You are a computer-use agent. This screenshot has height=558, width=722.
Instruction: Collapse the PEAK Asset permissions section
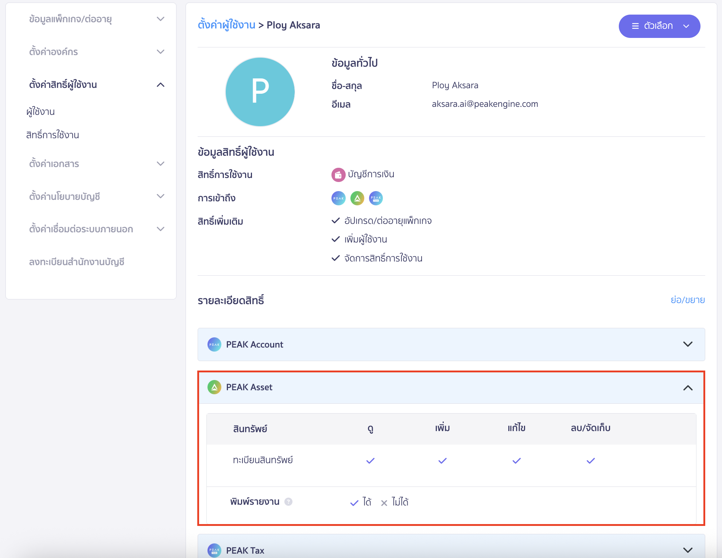688,388
